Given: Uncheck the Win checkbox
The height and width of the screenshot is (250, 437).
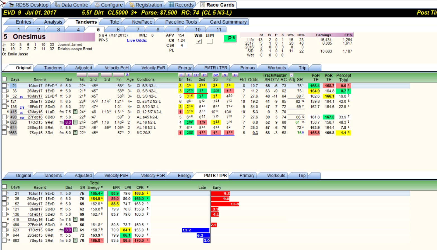Looking at the screenshot, I should (199, 41).
